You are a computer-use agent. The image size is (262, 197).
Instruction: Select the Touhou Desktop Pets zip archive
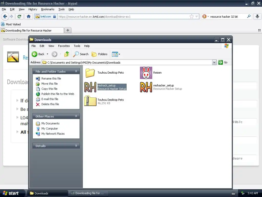tap(90, 101)
